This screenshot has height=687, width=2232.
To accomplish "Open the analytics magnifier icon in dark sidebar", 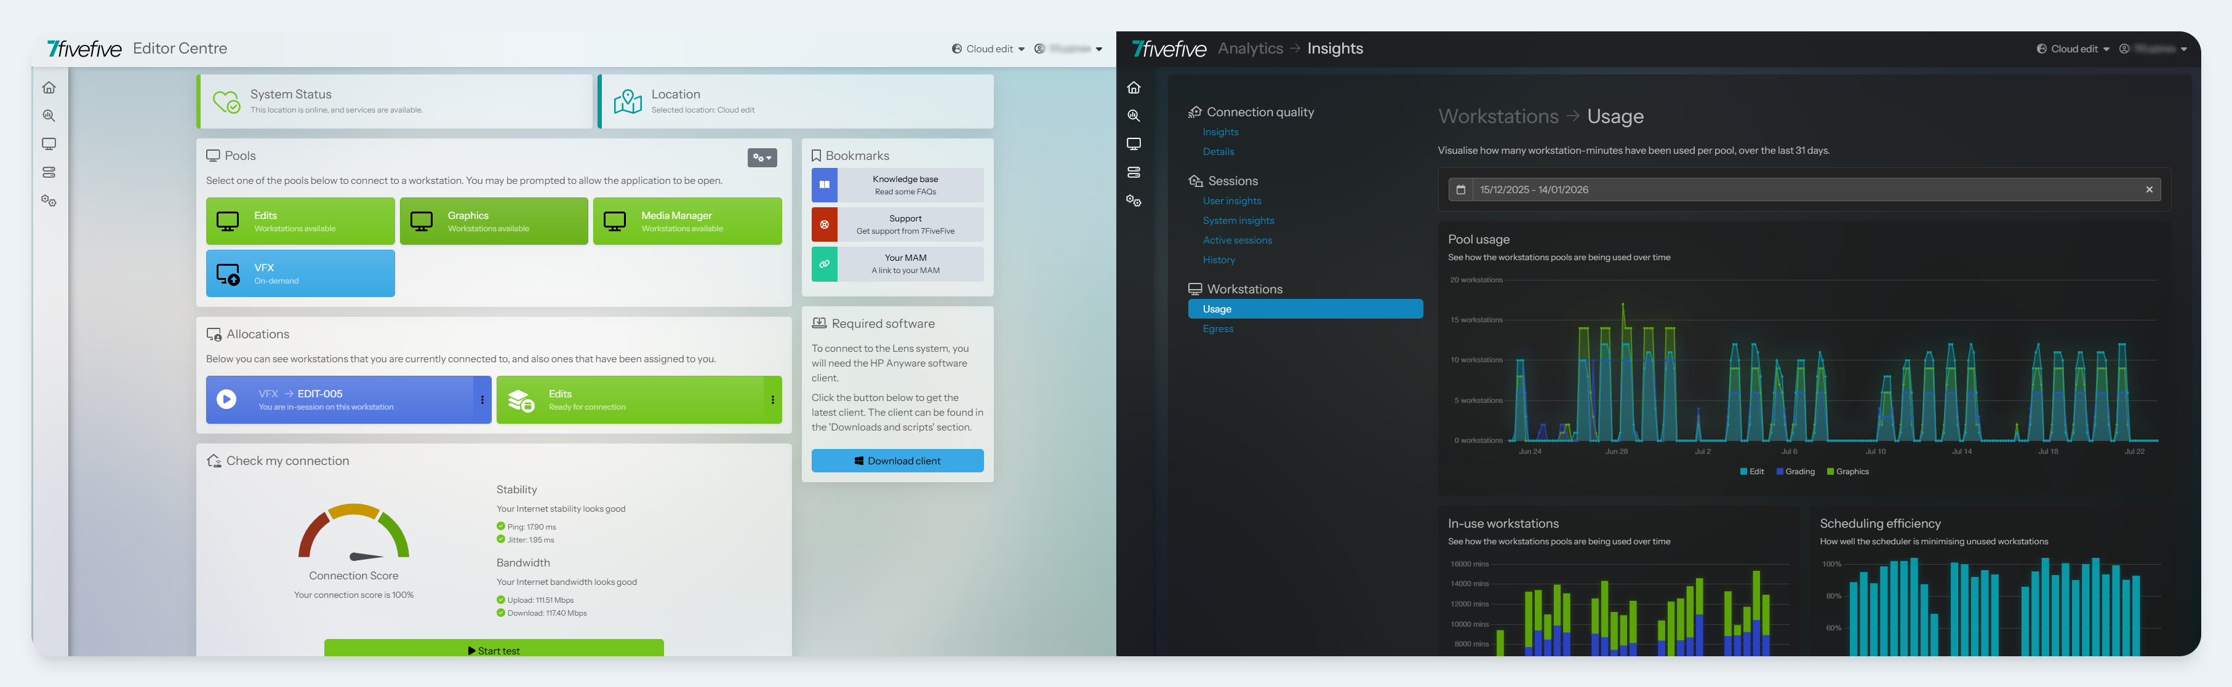I will (x=1134, y=115).
